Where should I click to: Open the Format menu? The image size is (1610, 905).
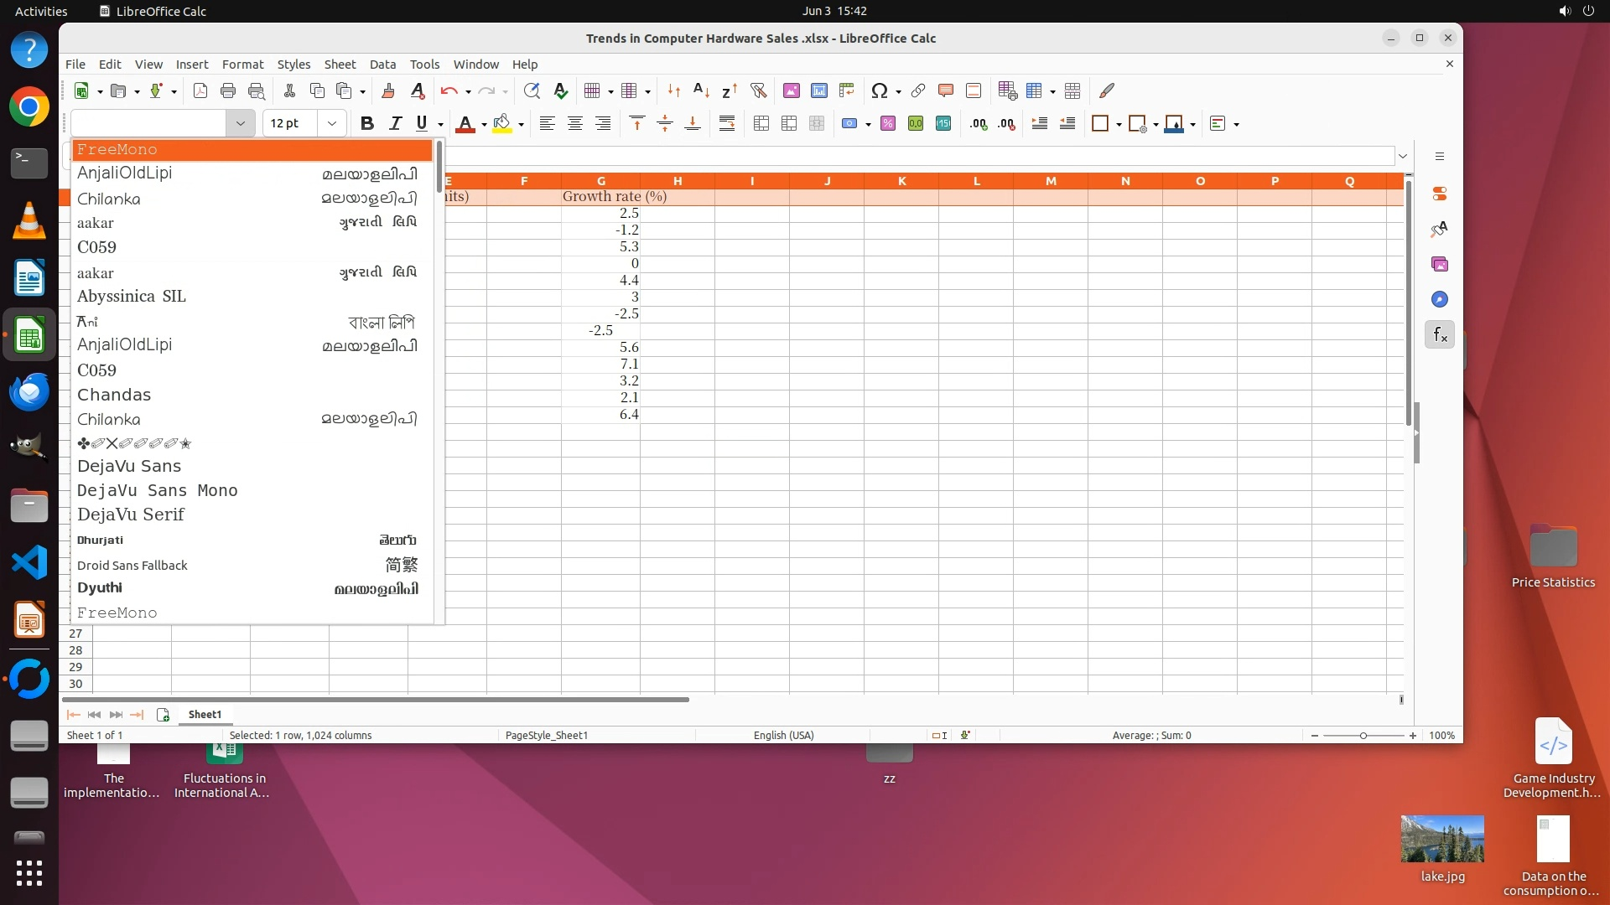coord(242,65)
